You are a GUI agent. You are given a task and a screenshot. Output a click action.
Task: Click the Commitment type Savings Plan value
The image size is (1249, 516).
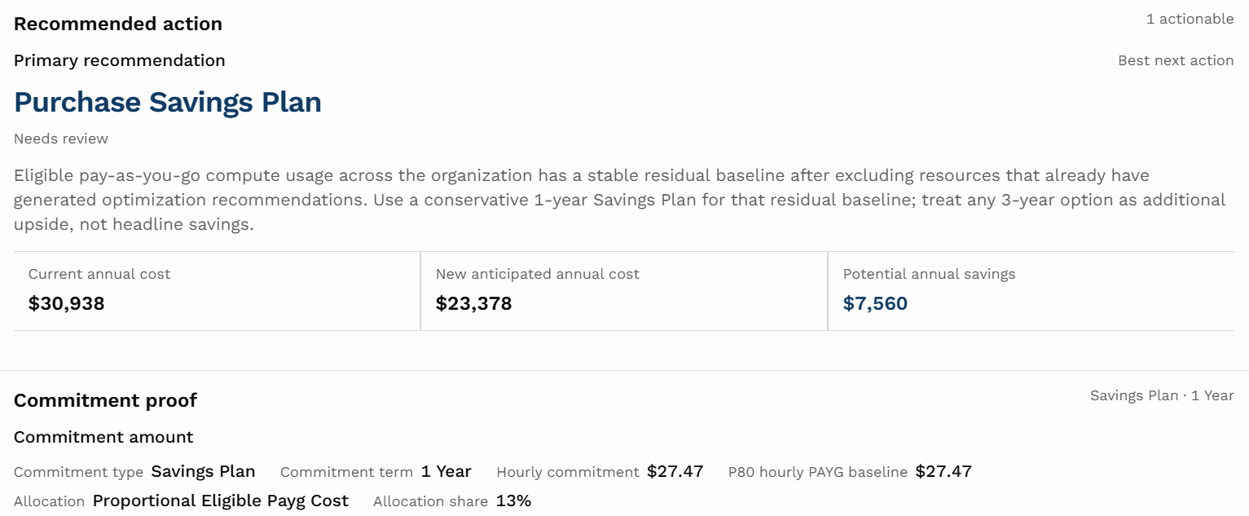click(x=204, y=471)
